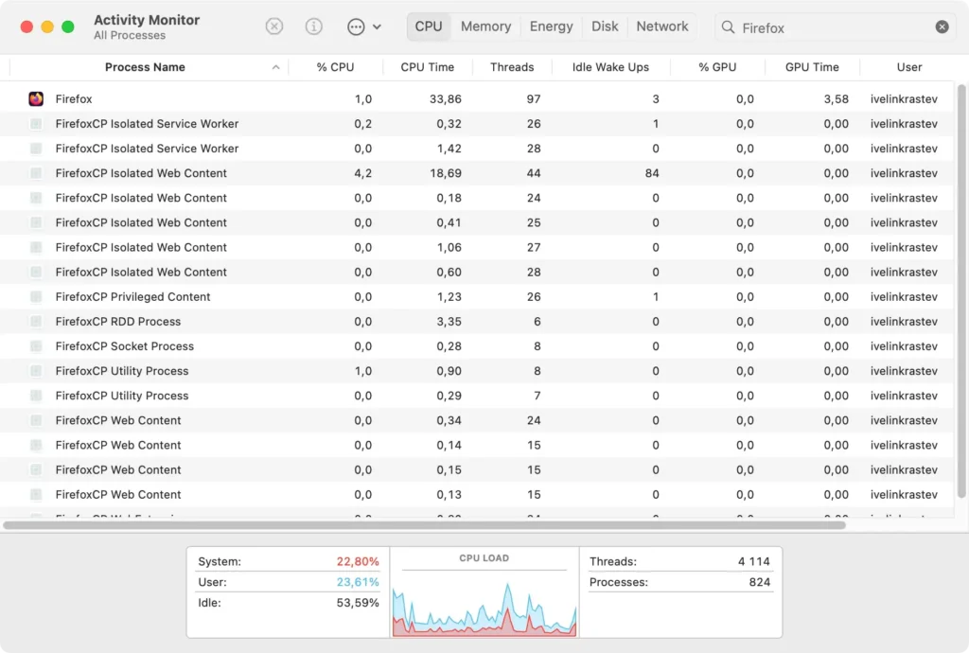Click the green fullscreen window button
The height and width of the screenshot is (653, 969).
[x=68, y=26]
